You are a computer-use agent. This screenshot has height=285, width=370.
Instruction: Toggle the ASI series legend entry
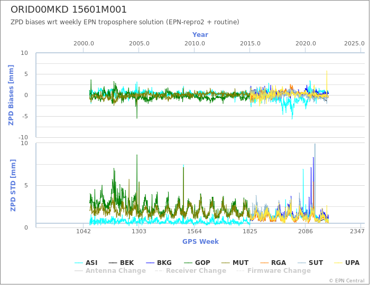pyautogui.click(x=86, y=263)
